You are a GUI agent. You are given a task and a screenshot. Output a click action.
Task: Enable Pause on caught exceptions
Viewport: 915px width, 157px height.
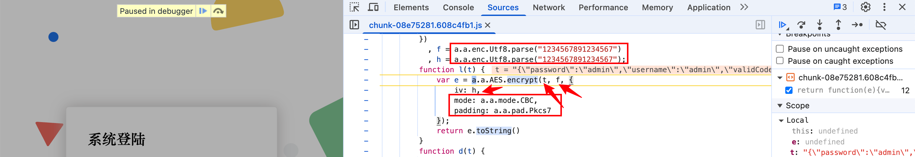[x=780, y=61]
